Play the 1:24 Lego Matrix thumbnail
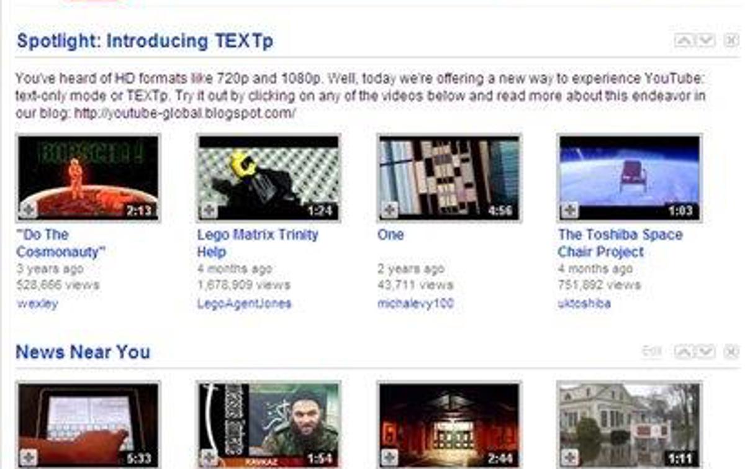This screenshot has height=469, width=745. (x=268, y=178)
